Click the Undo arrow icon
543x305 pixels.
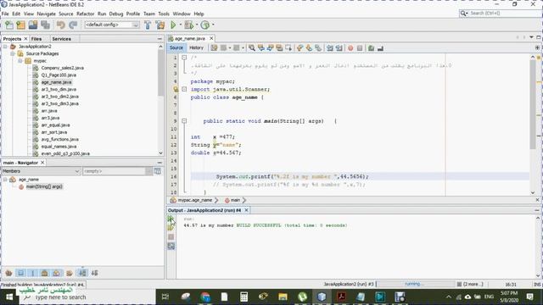pyautogui.click(x=61, y=25)
